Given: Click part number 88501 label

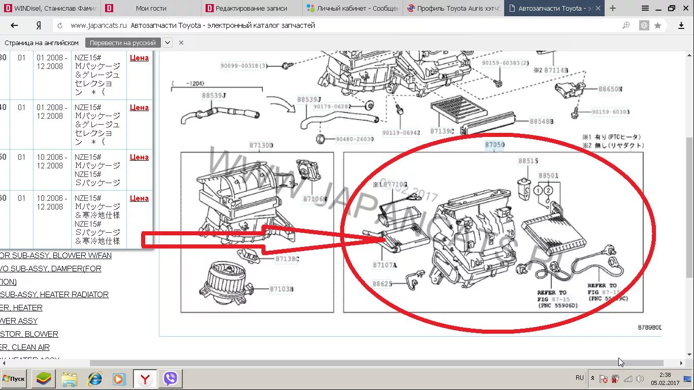Looking at the screenshot, I should tap(548, 176).
